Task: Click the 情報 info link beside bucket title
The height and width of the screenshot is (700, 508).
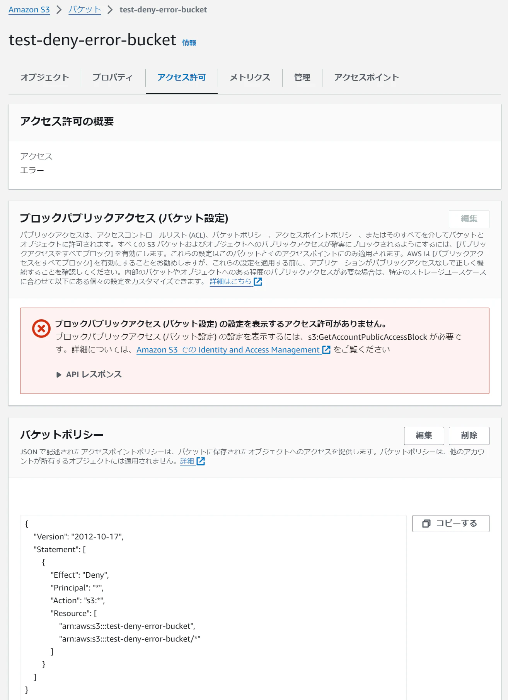Action: [x=189, y=43]
